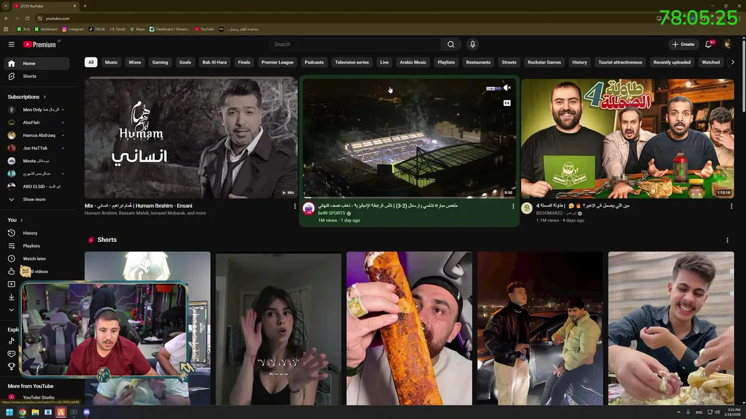The width and height of the screenshot is (746, 419).
Task: Open Shorts shelf three-dot menu
Action: [727, 240]
